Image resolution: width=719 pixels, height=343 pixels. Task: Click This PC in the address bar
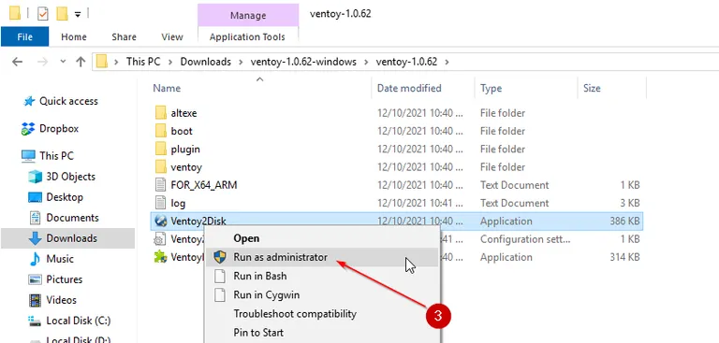143,62
